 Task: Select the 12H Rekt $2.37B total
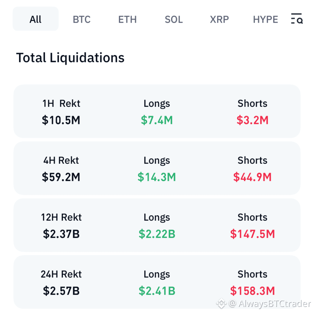click(x=61, y=234)
